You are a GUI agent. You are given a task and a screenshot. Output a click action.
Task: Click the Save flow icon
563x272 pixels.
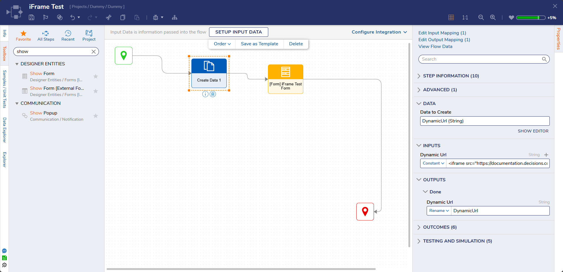coord(32,17)
